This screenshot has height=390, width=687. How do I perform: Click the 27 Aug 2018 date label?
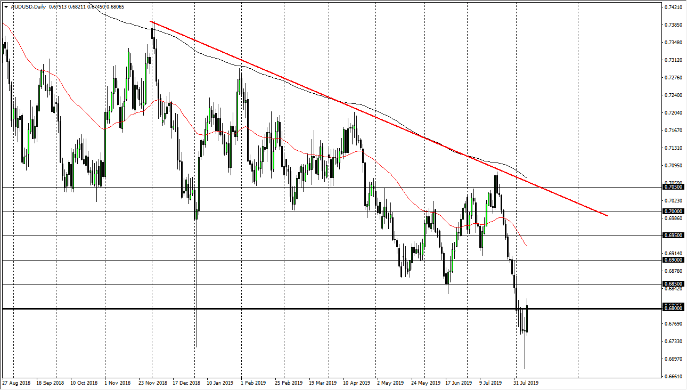click(18, 383)
